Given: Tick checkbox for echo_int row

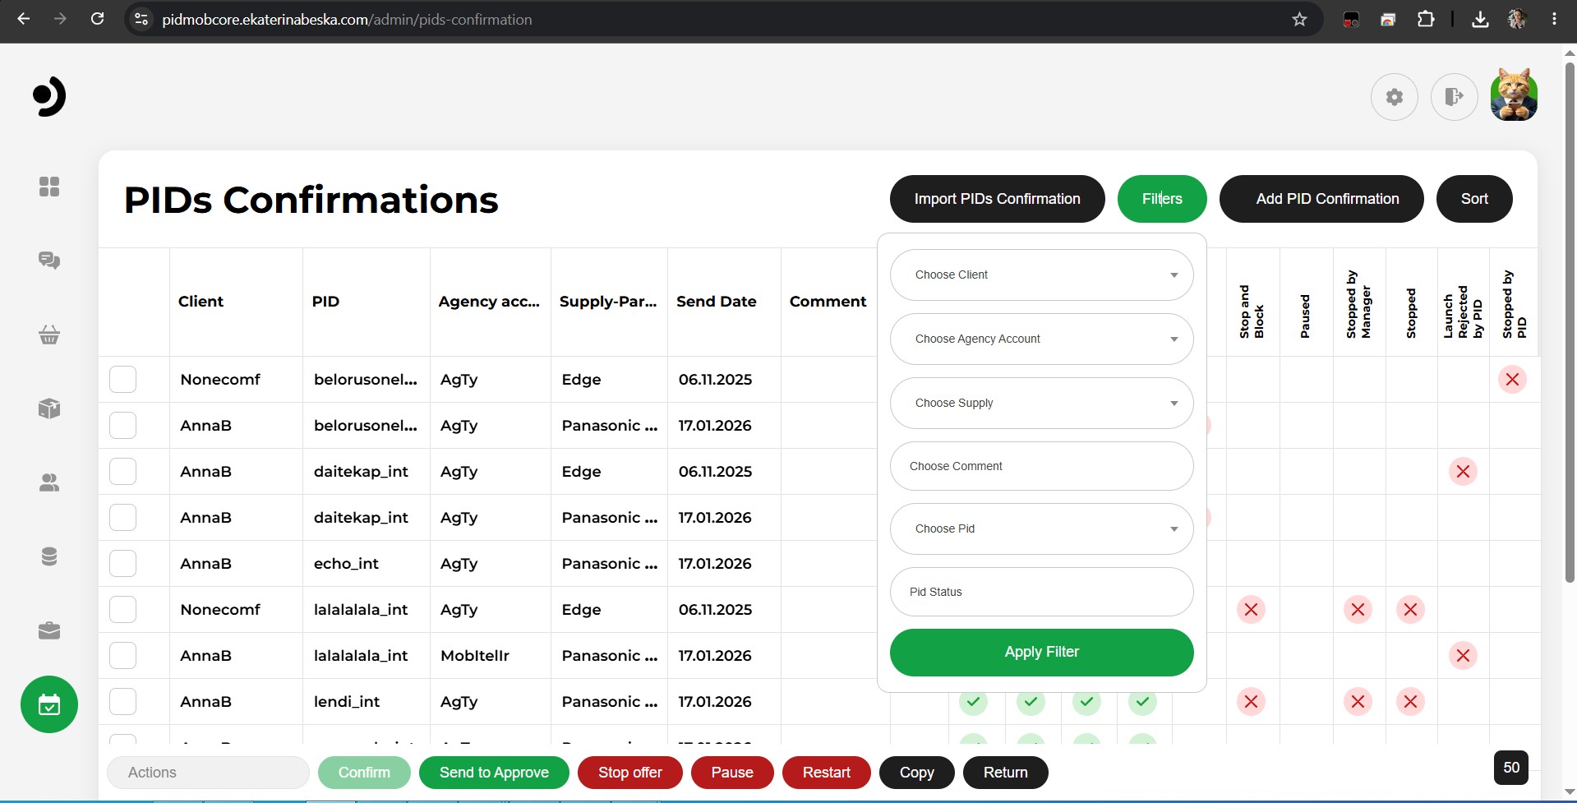Looking at the screenshot, I should click(x=122, y=564).
